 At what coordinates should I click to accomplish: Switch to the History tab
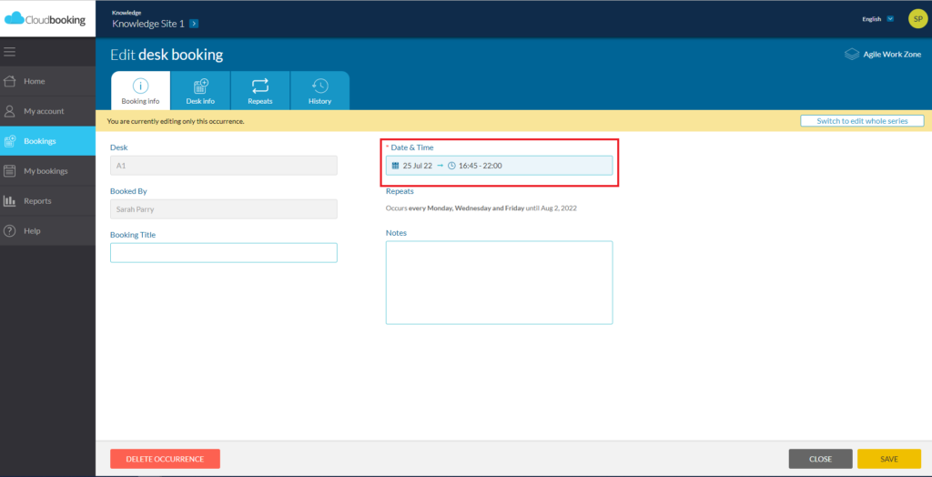[x=319, y=90]
